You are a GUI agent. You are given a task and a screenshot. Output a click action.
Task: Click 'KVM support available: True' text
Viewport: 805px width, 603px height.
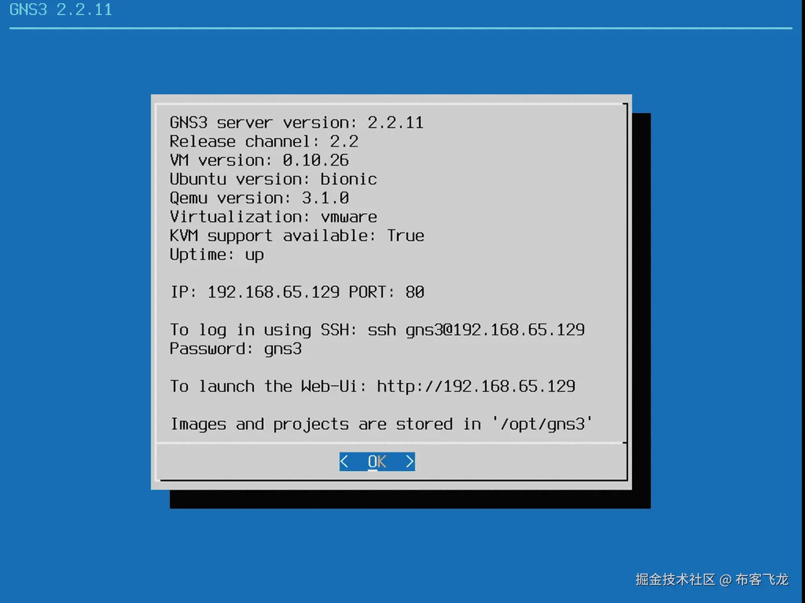[297, 236]
